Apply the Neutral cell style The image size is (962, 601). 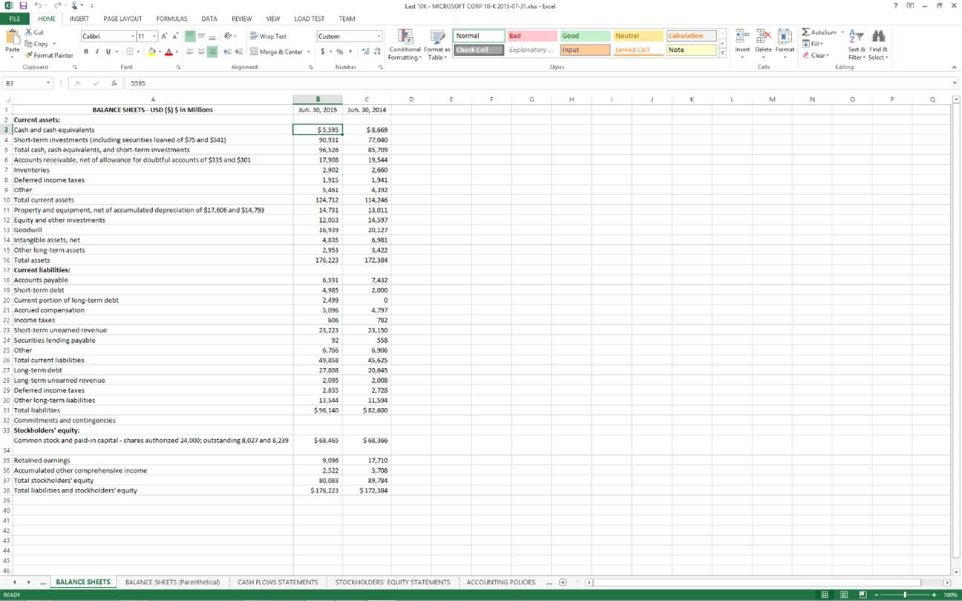(638, 36)
